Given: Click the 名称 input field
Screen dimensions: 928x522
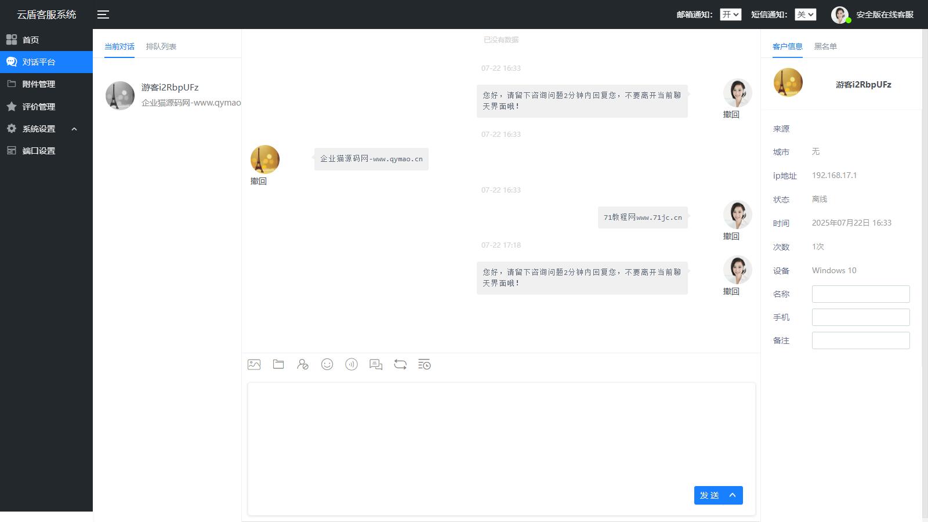Looking at the screenshot, I should pos(861,294).
